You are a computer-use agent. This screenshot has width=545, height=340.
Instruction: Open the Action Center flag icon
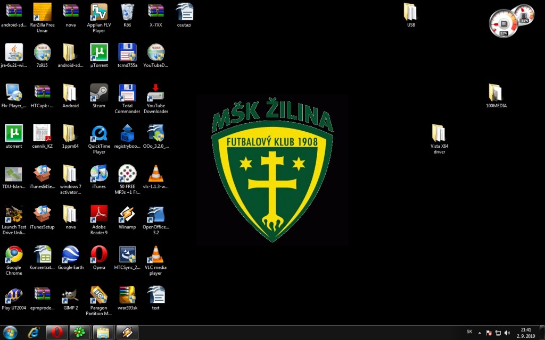pos(489,333)
